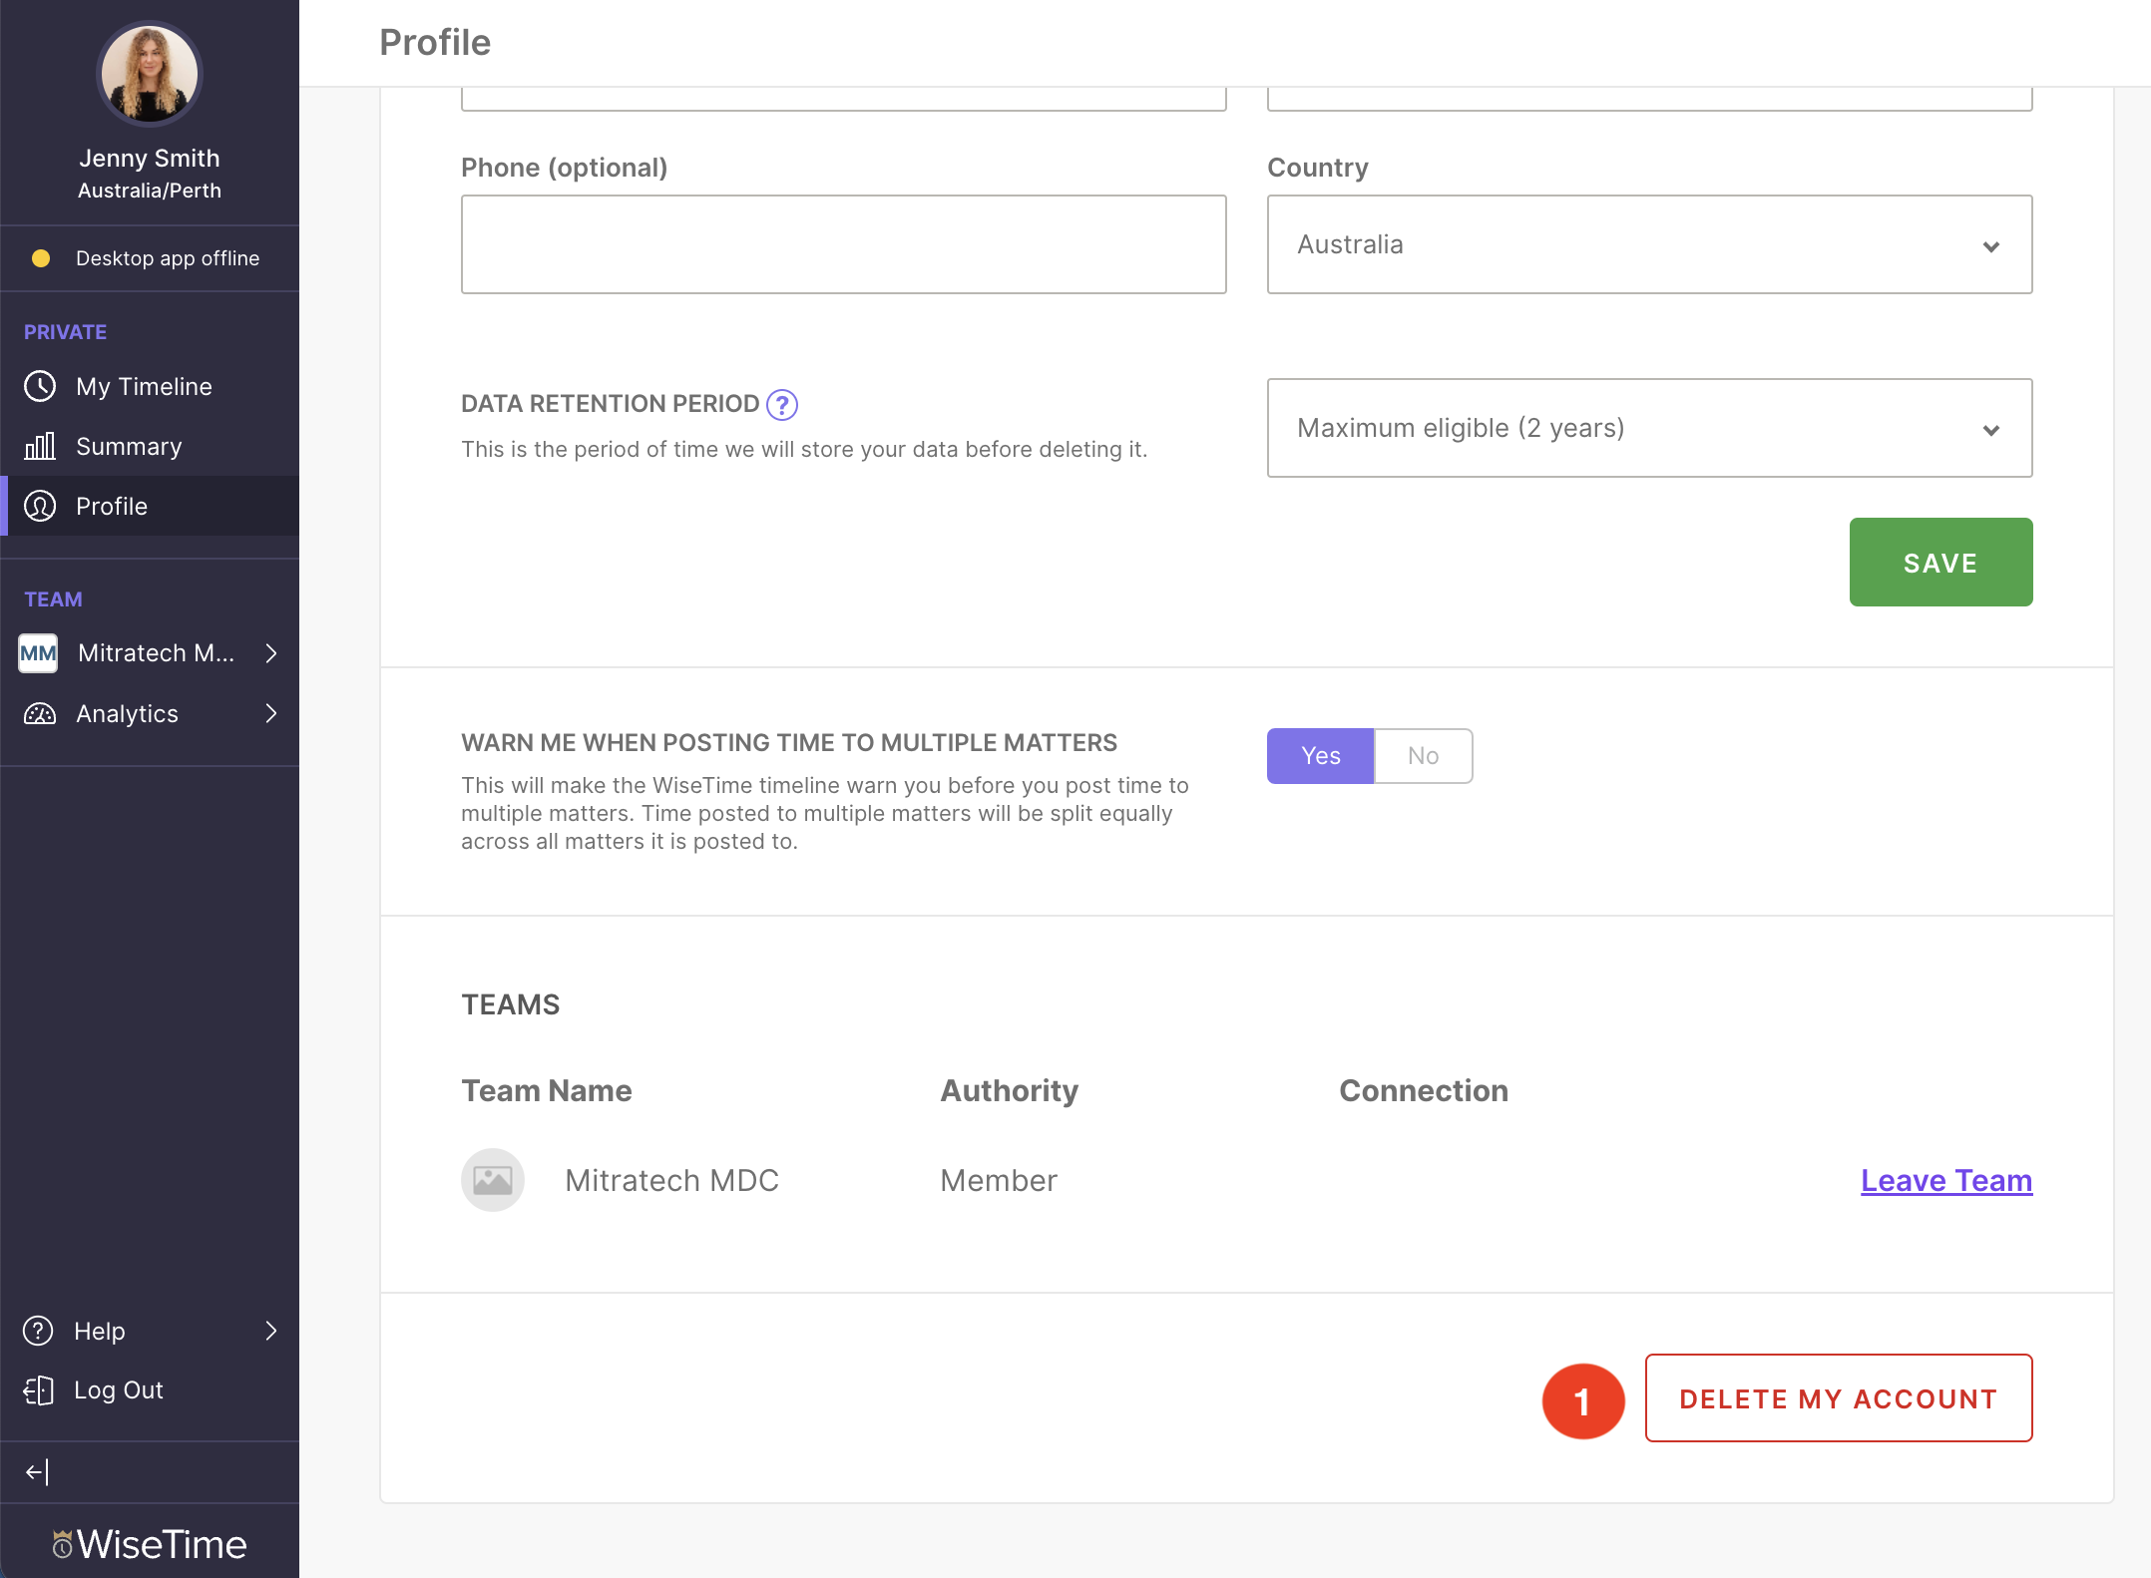
Task: Open the Mitratech MM team icon
Action: pos(37,653)
